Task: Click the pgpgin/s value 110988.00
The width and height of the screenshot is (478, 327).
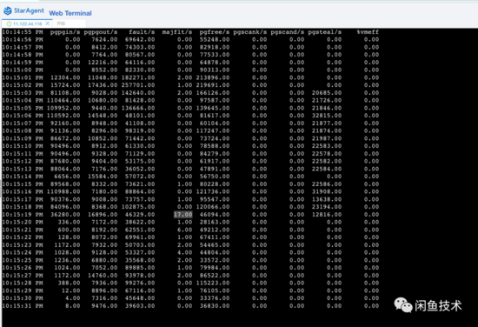Action: (x=63, y=191)
